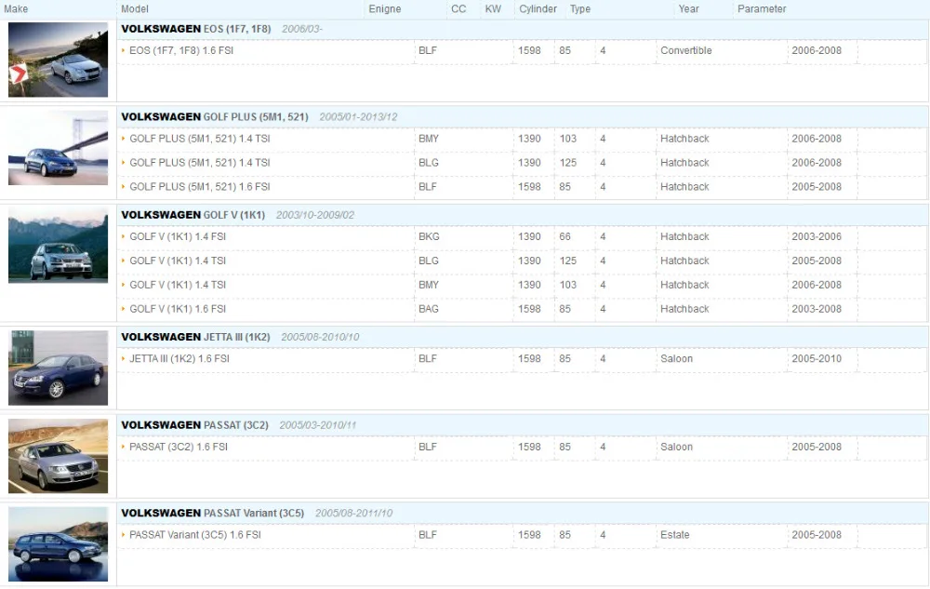Click the Model column header
Image resolution: width=930 pixels, height=589 pixels.
tap(135, 9)
